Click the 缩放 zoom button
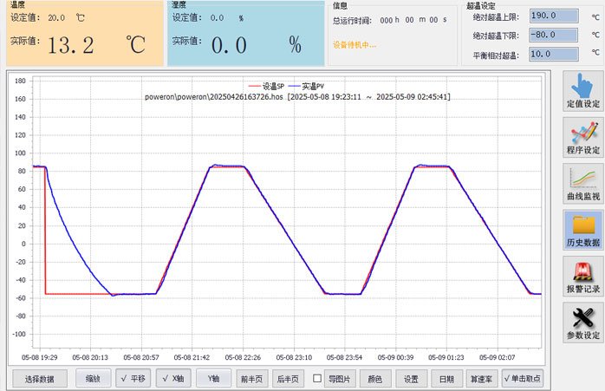Viewport: 605px width, 391px height. point(93,378)
